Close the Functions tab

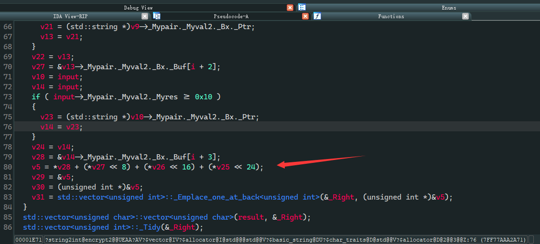[465, 16]
